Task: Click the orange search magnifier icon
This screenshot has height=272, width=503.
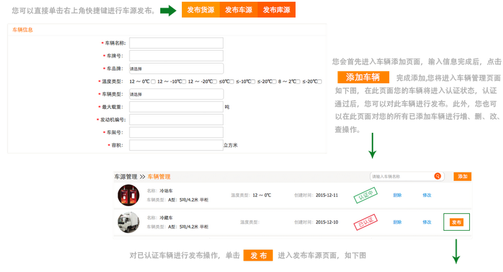Action: pyautogui.click(x=437, y=176)
